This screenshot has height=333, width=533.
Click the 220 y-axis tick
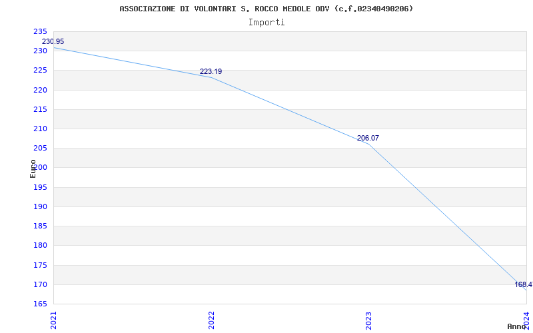(x=40, y=90)
